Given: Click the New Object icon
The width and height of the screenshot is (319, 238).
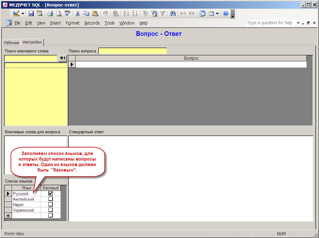Looking at the screenshot, I should click(211, 13).
